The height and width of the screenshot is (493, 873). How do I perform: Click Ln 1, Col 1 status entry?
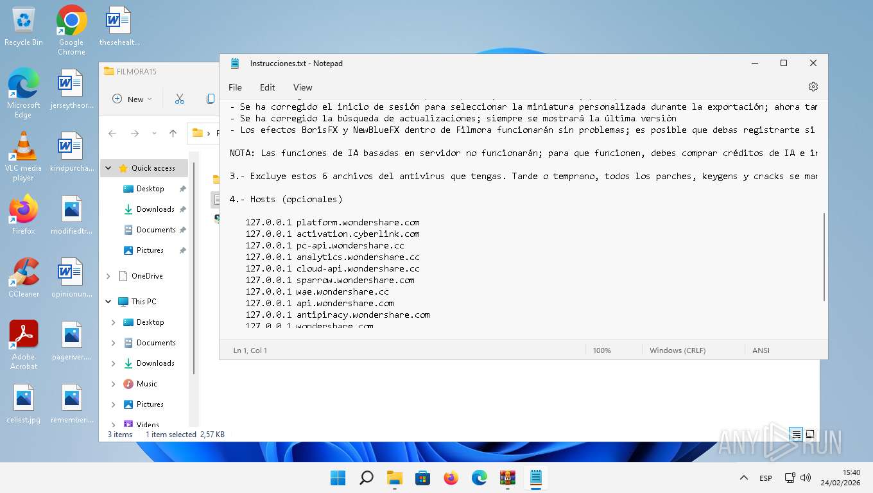tap(250, 350)
